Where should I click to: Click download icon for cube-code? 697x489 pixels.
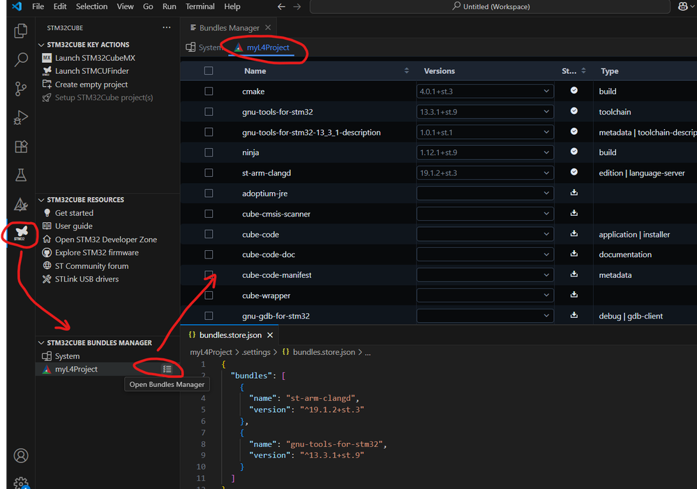[574, 233]
